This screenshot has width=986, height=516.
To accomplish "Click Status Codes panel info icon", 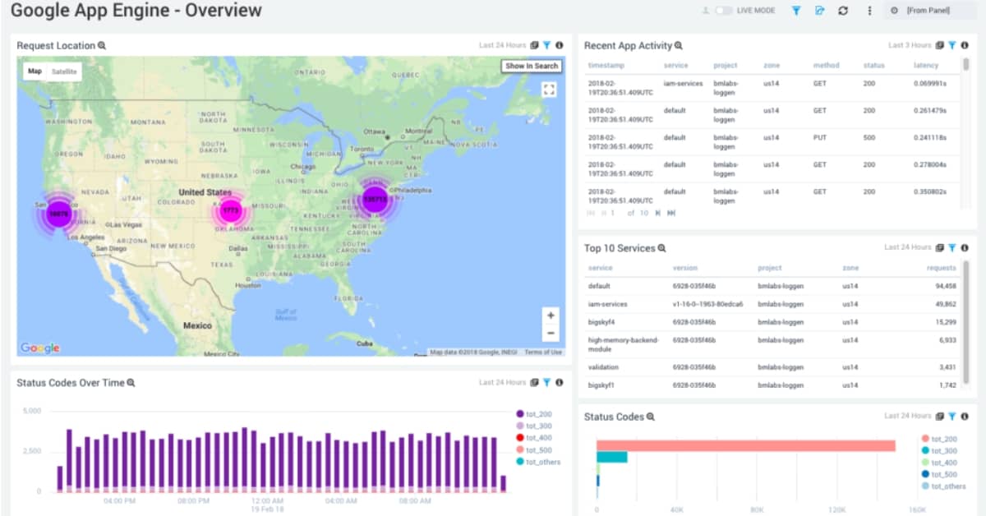I will (965, 417).
